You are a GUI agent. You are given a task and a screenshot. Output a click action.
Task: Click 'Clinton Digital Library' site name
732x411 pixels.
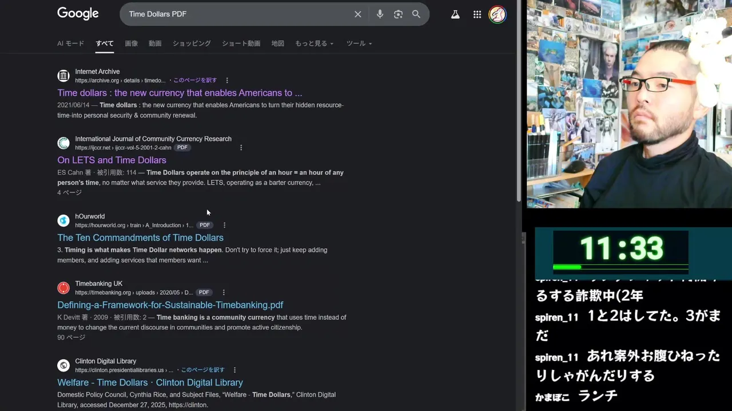pos(106,361)
